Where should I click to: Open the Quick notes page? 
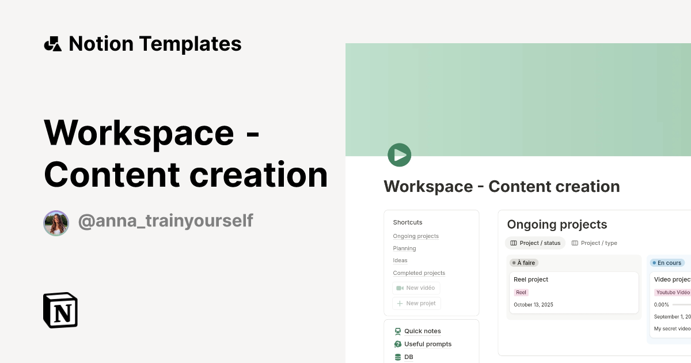pos(422,331)
